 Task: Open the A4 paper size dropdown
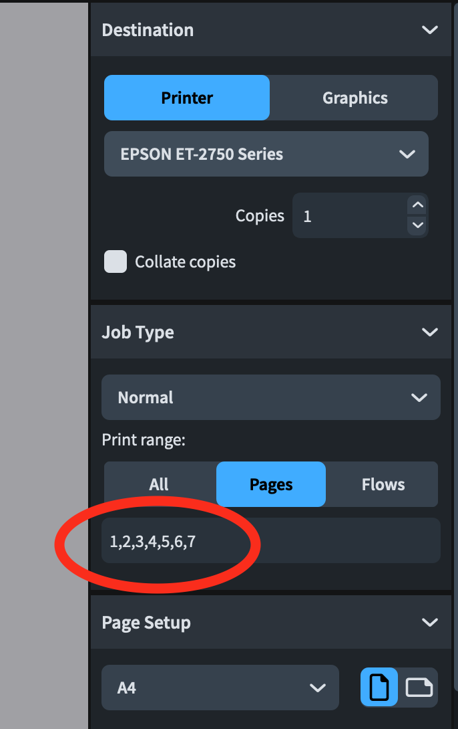click(x=220, y=687)
